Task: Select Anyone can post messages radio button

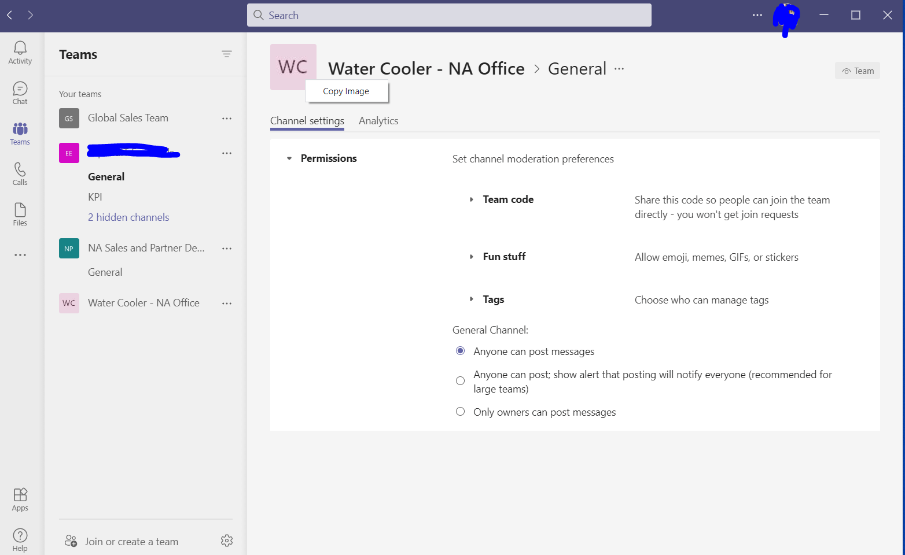Action: click(461, 351)
